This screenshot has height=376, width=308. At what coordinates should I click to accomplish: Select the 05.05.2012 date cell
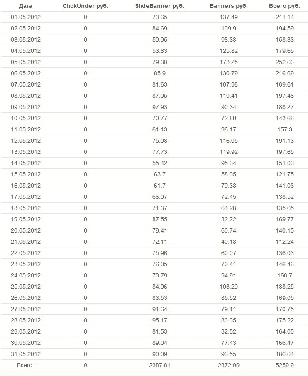click(26, 62)
